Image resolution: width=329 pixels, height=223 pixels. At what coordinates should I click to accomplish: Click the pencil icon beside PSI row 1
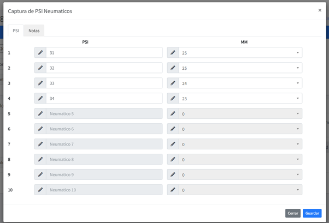[40, 53]
